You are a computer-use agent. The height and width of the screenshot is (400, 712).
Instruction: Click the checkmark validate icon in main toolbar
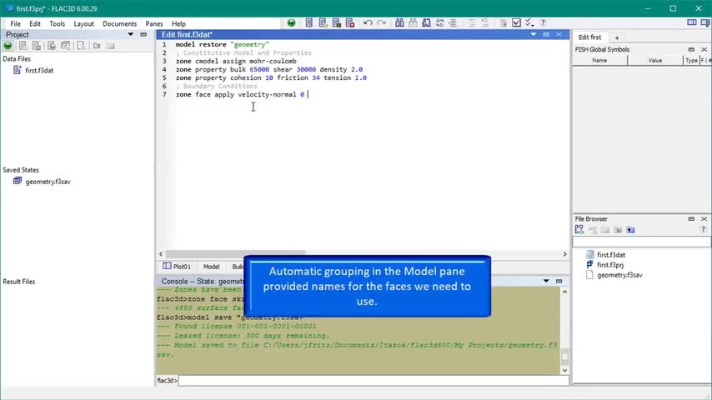tap(516, 22)
